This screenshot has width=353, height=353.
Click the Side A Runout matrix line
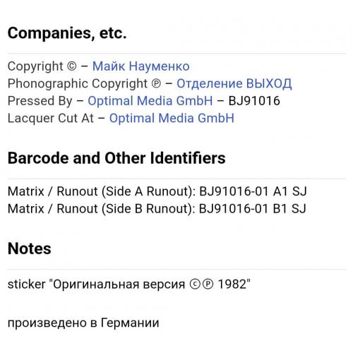157,191
